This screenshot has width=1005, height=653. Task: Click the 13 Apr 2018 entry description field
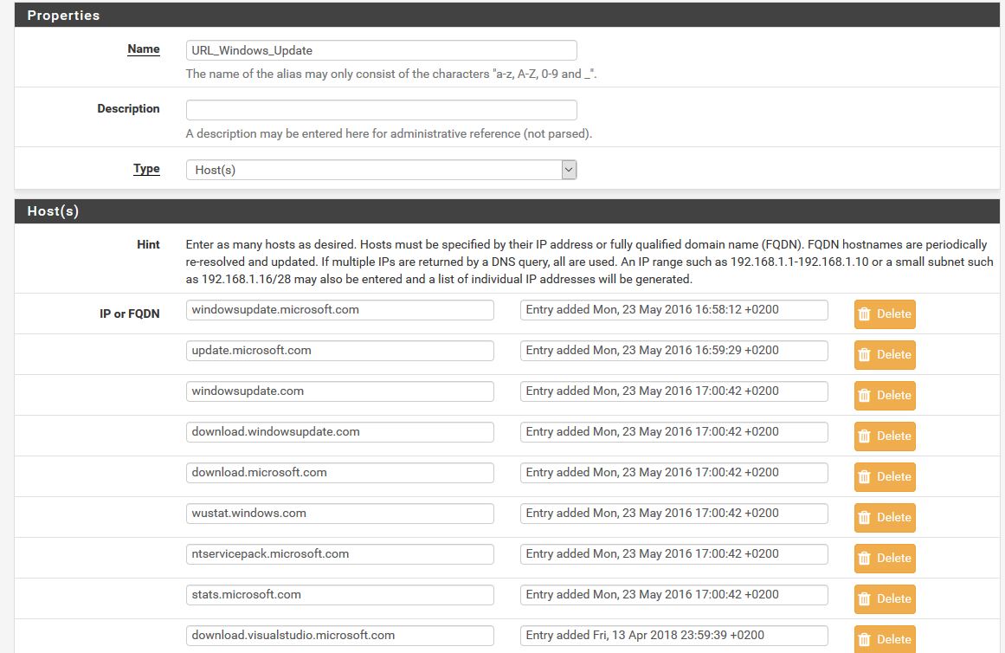tap(673, 636)
